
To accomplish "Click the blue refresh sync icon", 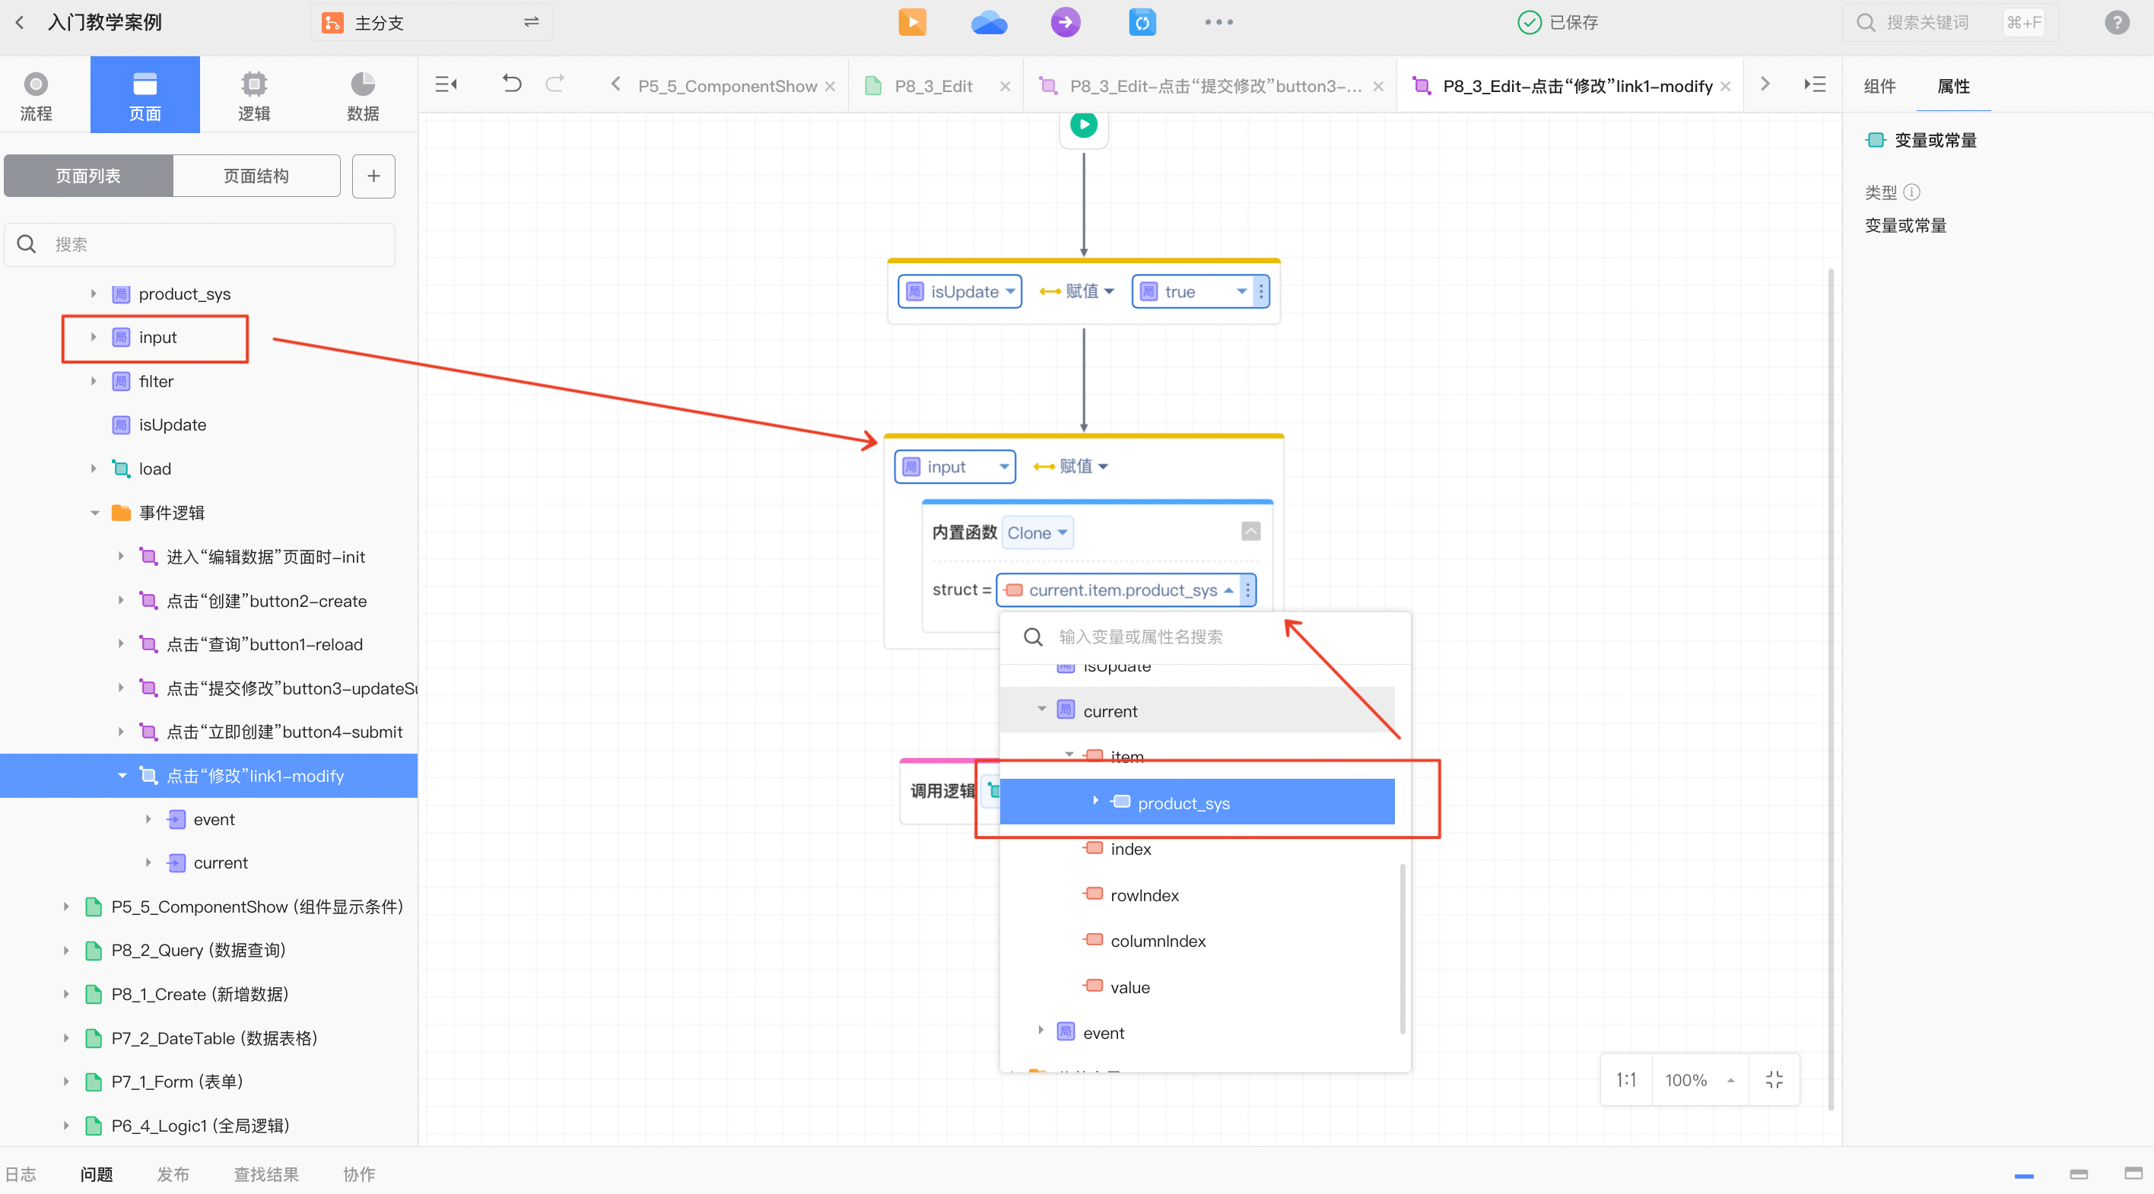I will click(1142, 23).
